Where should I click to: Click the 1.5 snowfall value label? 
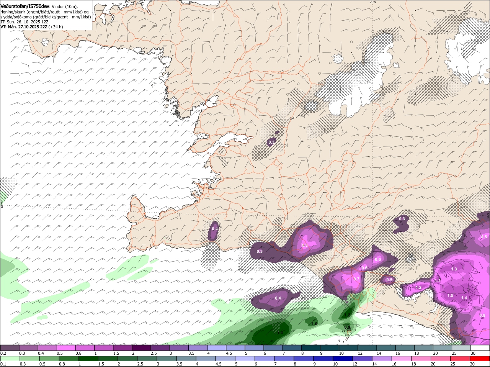[x=450, y=295]
